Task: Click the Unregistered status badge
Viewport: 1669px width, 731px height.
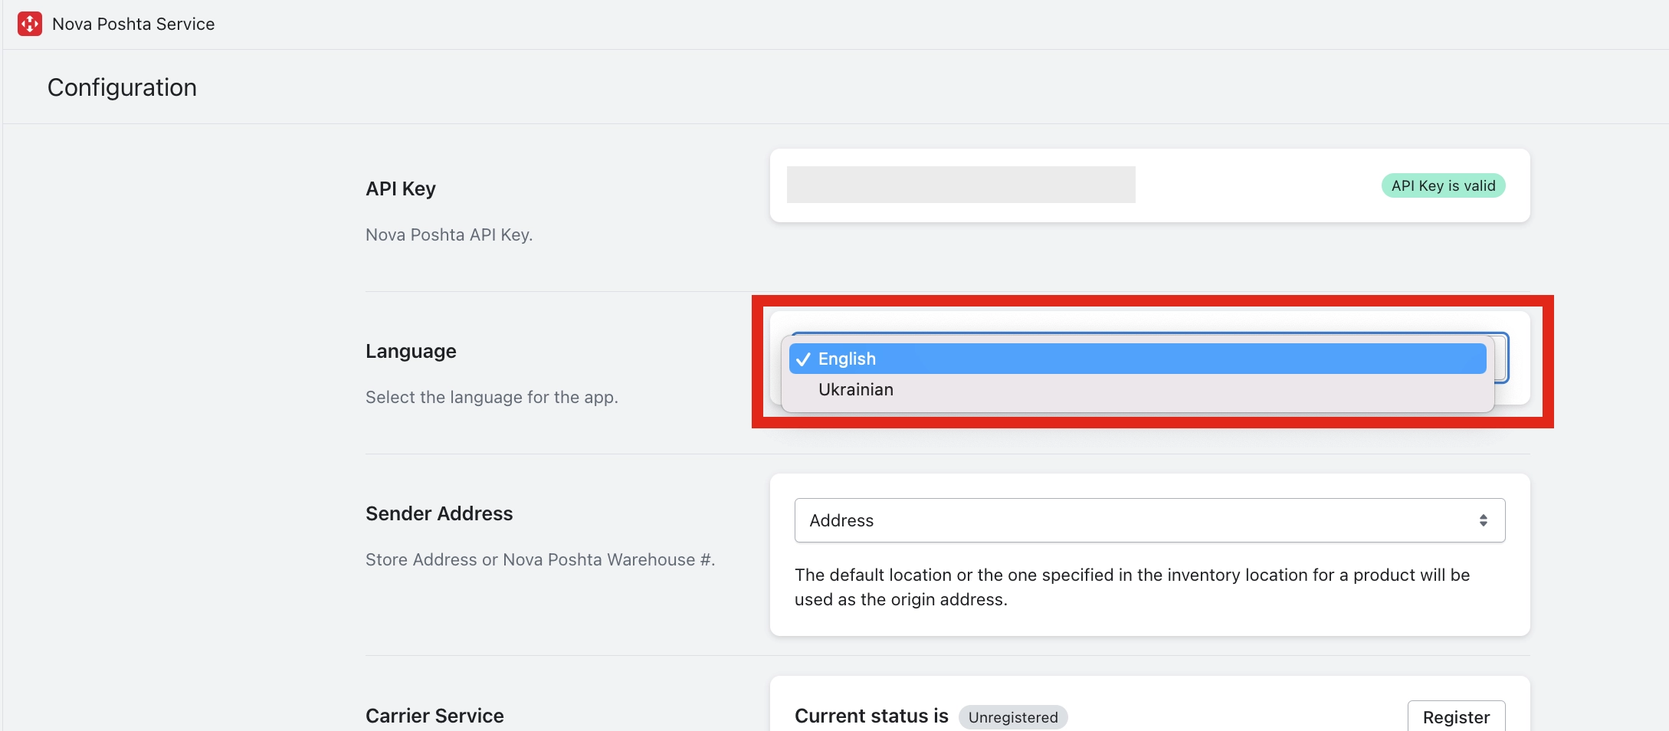Action: (1013, 717)
